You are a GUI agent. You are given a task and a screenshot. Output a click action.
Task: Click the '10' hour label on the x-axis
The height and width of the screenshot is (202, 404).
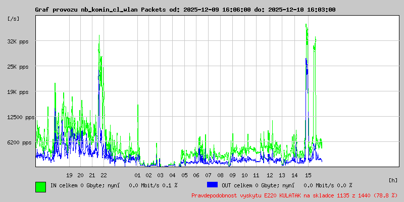pos(244,175)
